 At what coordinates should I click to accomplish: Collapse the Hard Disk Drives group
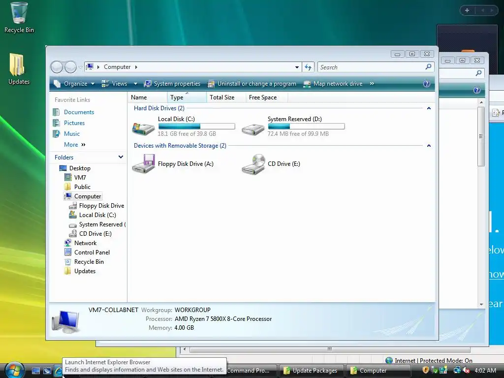pos(429,108)
